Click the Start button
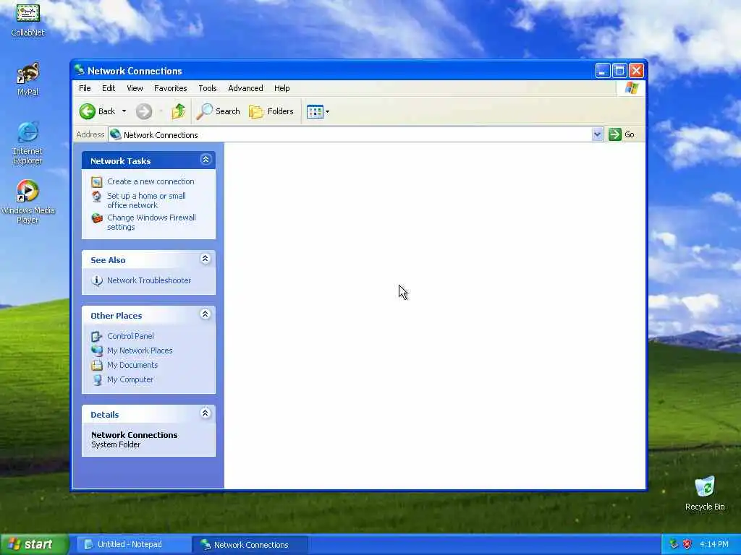The image size is (741, 555). pyautogui.click(x=35, y=544)
